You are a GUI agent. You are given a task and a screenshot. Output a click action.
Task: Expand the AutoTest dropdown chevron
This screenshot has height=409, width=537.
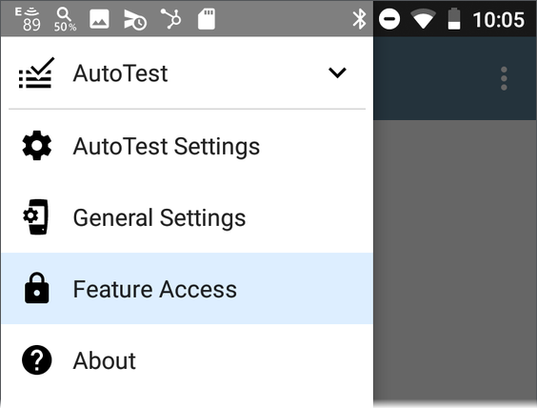click(337, 72)
